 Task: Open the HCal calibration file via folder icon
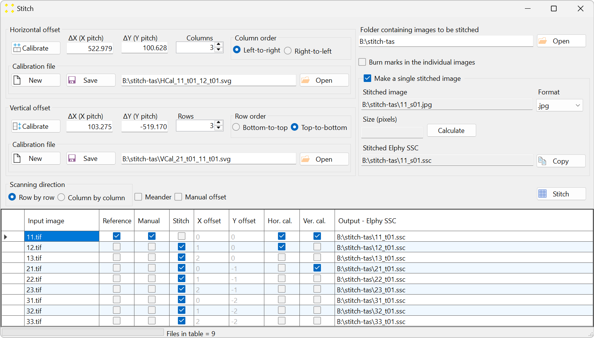pyautogui.click(x=324, y=80)
